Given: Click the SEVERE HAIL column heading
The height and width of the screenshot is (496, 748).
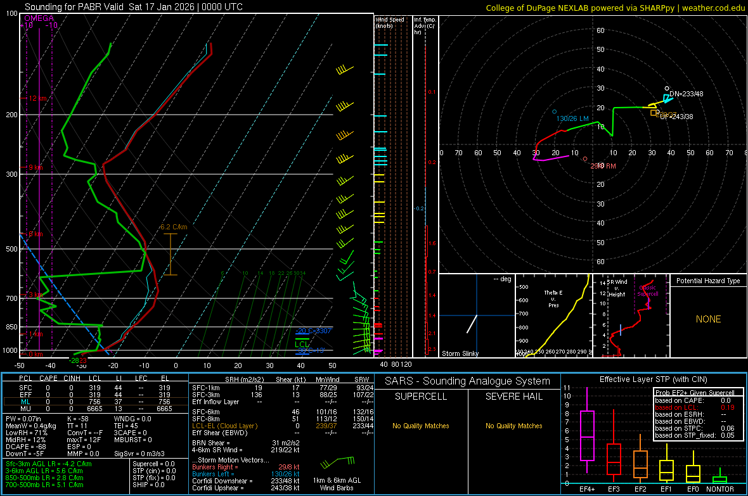Looking at the screenshot, I should 513,397.
